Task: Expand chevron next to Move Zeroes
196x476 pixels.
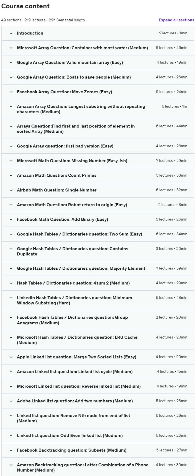Action: (x=11, y=92)
